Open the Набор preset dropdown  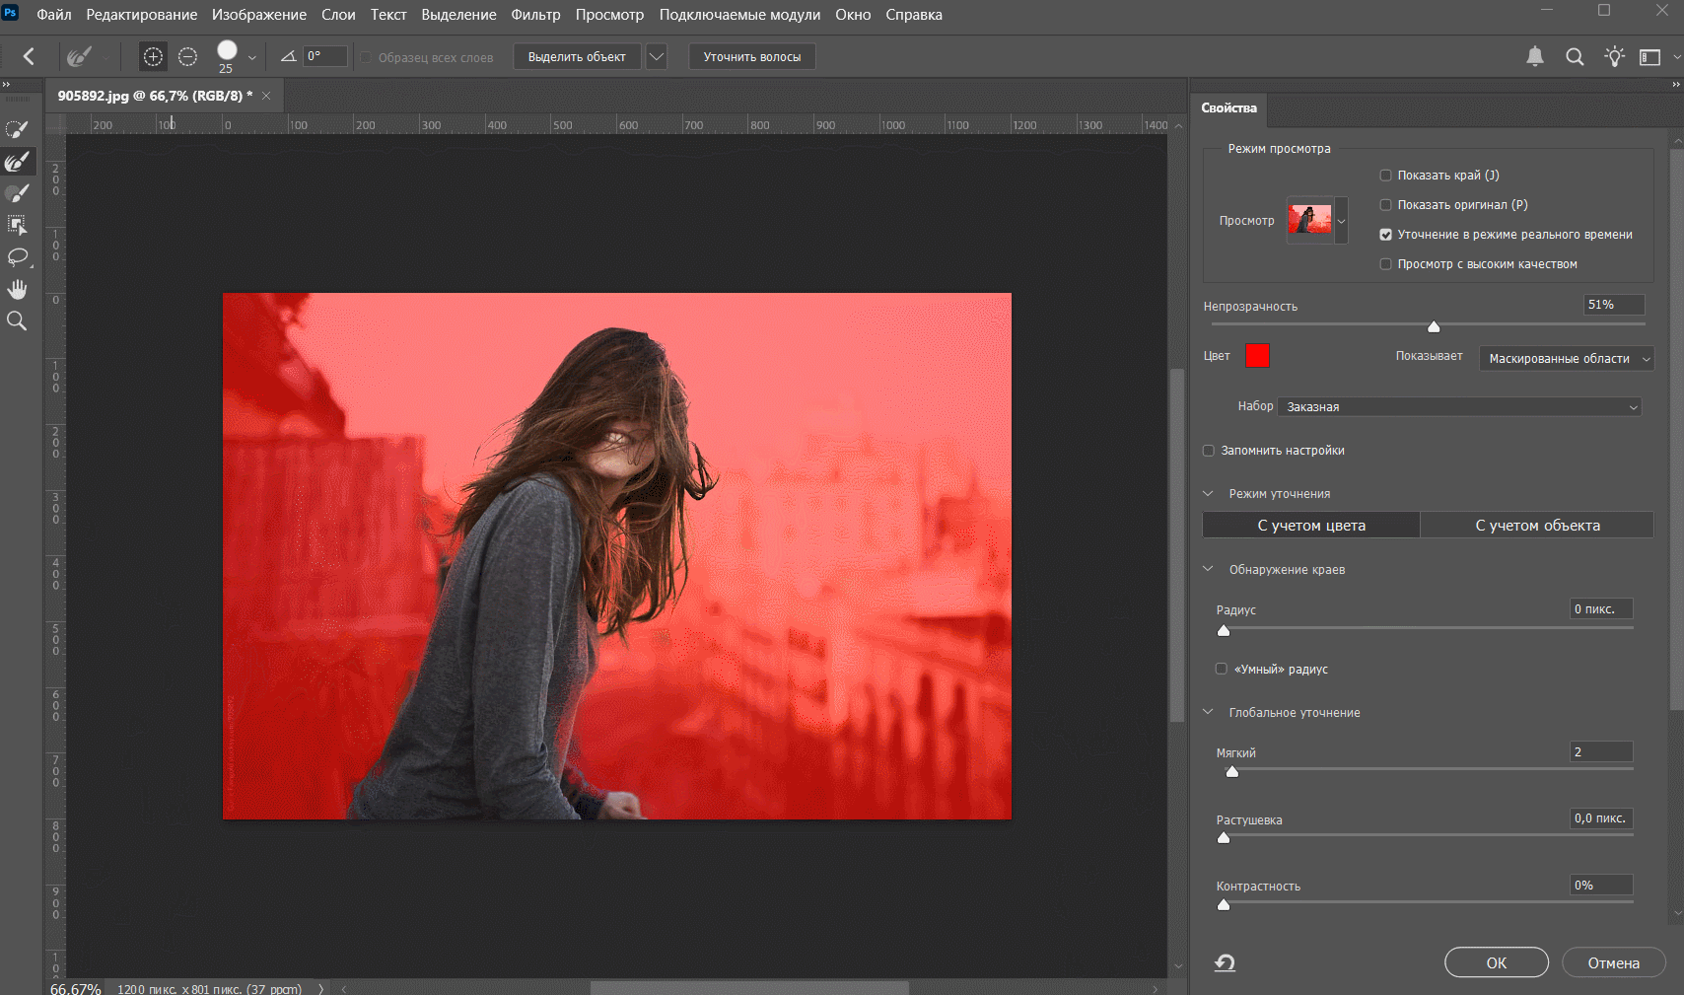point(1459,407)
